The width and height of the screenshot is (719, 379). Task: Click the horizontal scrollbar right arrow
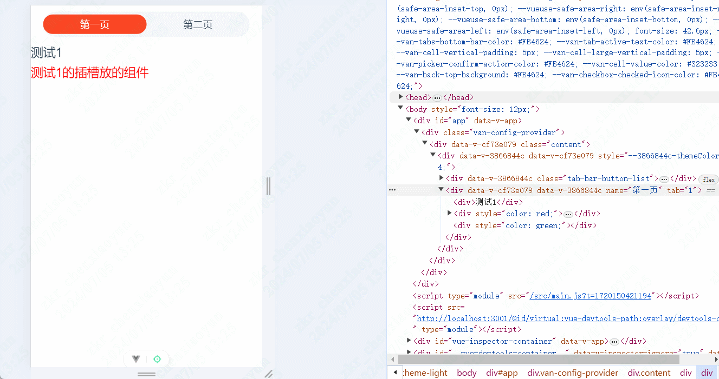pos(716,359)
